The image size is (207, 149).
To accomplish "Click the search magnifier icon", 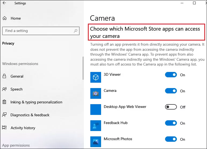I will coord(76,31).
